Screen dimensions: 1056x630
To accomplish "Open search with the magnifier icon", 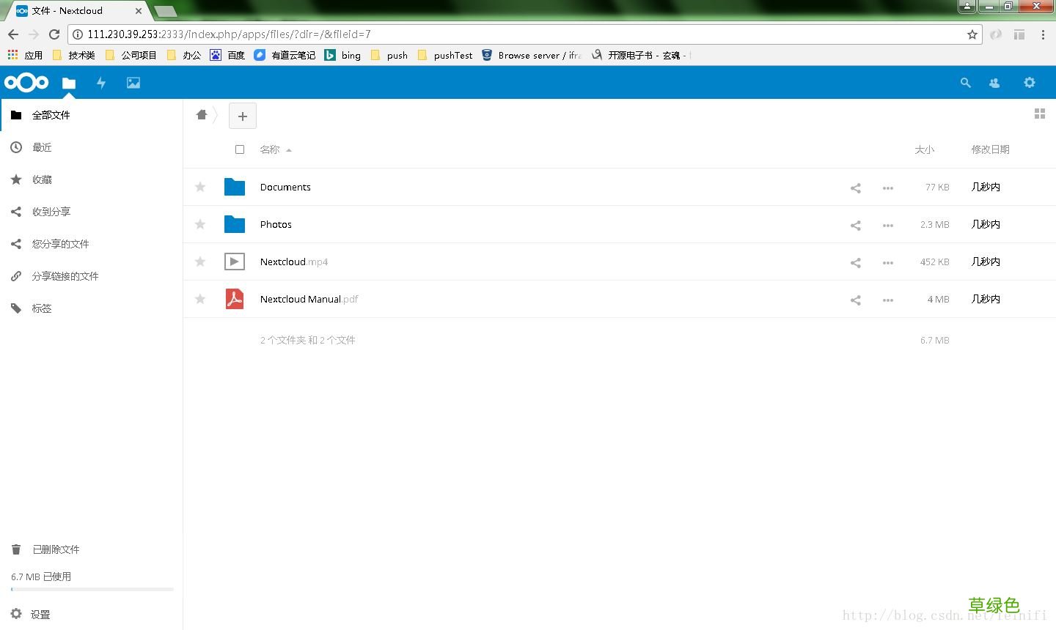I will 965,83.
